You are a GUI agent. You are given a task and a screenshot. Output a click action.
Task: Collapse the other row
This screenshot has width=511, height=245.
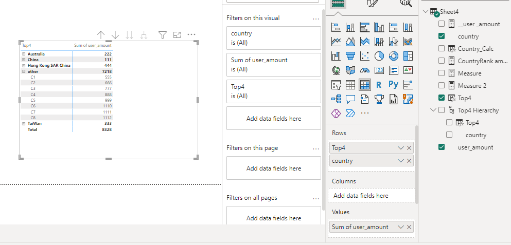click(24, 71)
